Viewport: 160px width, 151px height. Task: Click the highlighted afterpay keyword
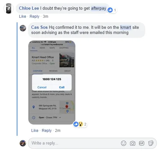[99, 8]
